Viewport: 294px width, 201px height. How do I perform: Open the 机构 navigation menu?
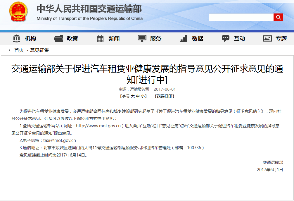(30, 38)
